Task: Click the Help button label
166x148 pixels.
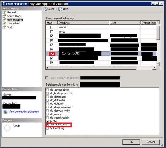Action: tap(66, 9)
